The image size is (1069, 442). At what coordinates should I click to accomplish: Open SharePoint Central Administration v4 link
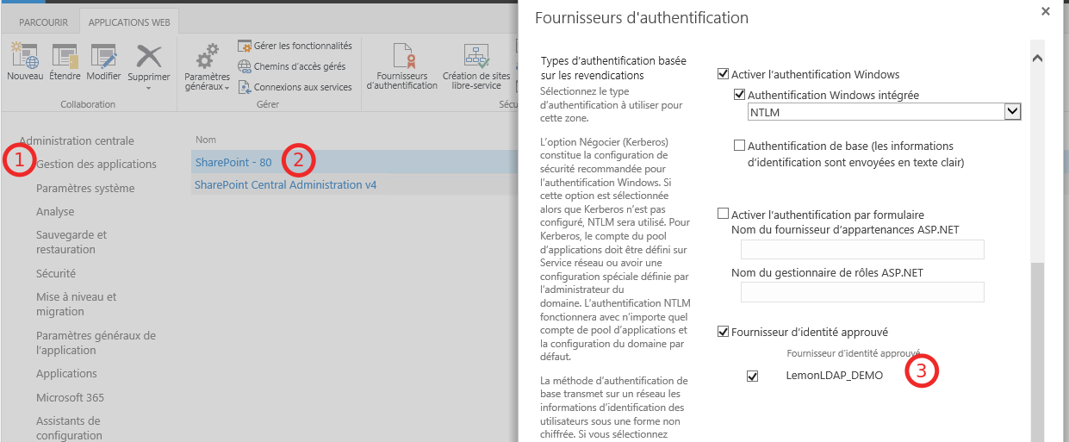286,185
